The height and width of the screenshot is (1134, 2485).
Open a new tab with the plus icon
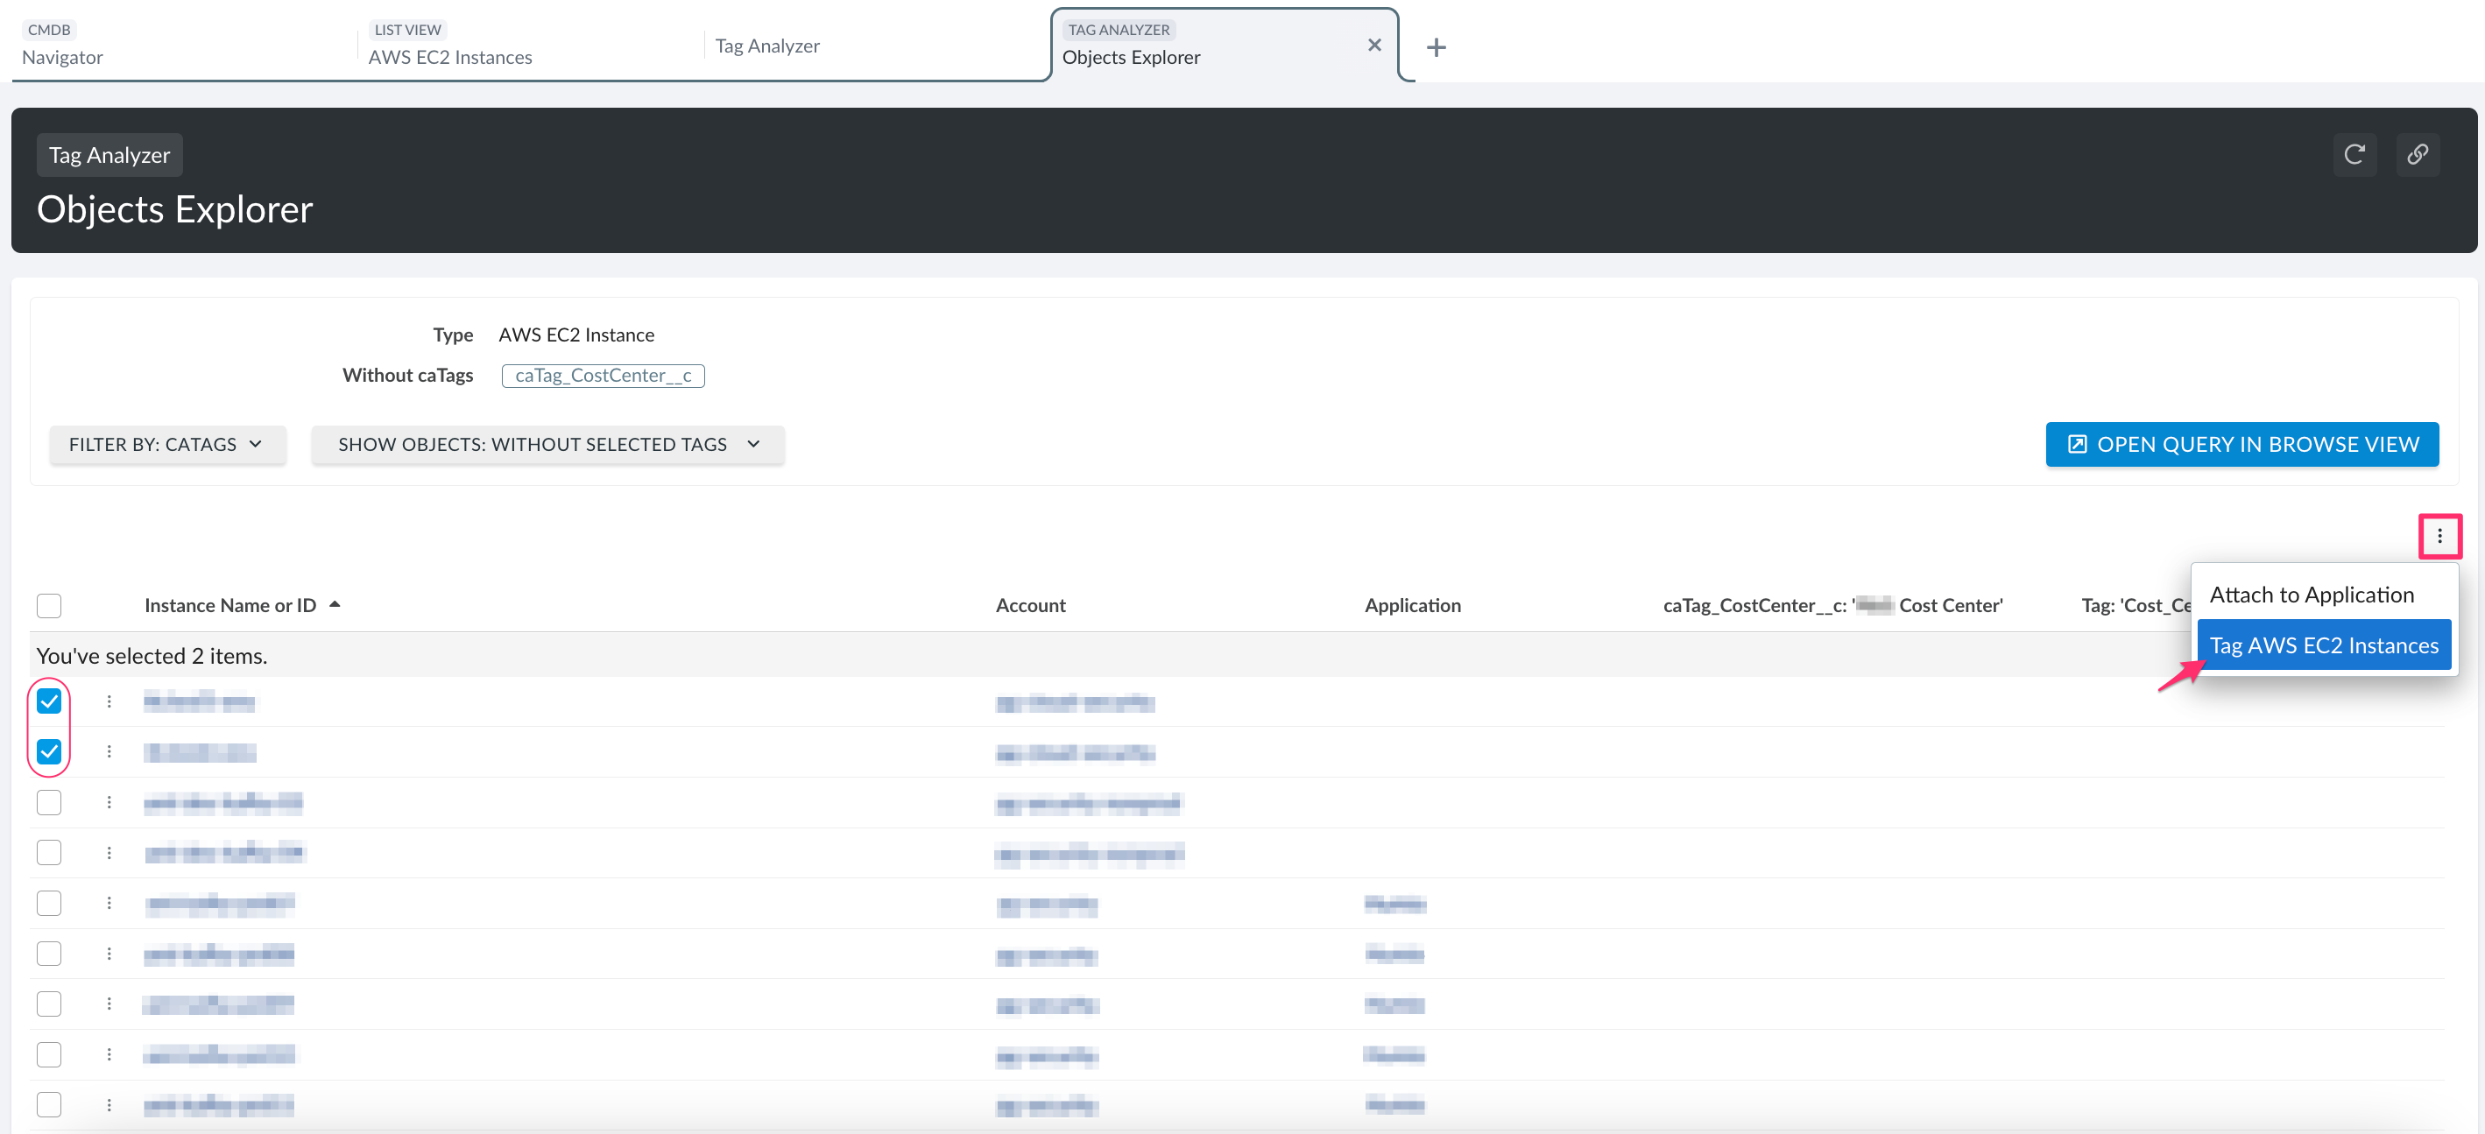[1436, 46]
